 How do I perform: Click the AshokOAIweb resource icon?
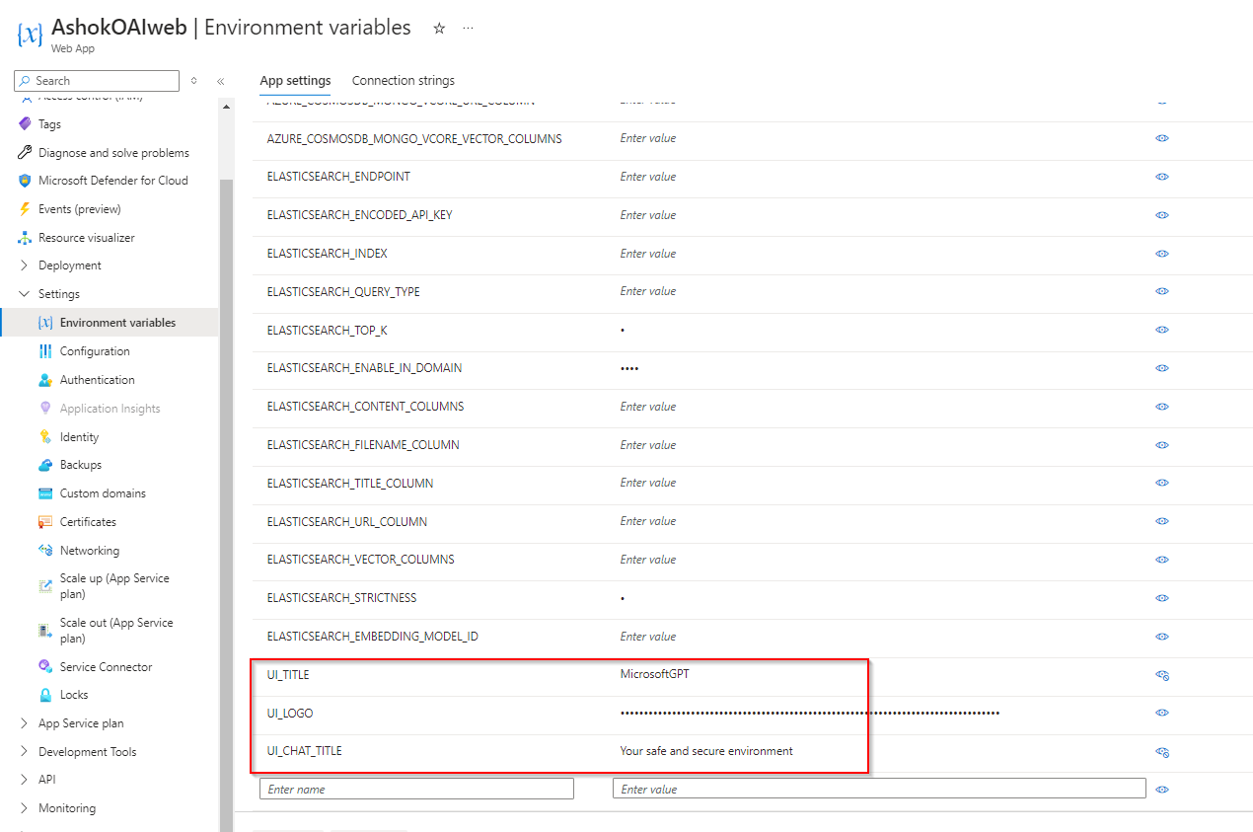tap(30, 35)
